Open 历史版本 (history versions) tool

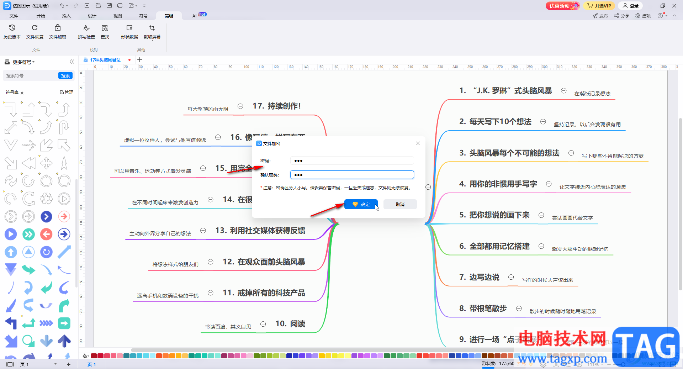[x=12, y=31]
